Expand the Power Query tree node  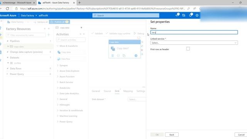pos(7,74)
